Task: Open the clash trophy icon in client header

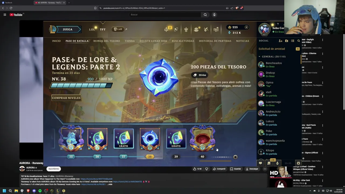Action: (x=186, y=29)
